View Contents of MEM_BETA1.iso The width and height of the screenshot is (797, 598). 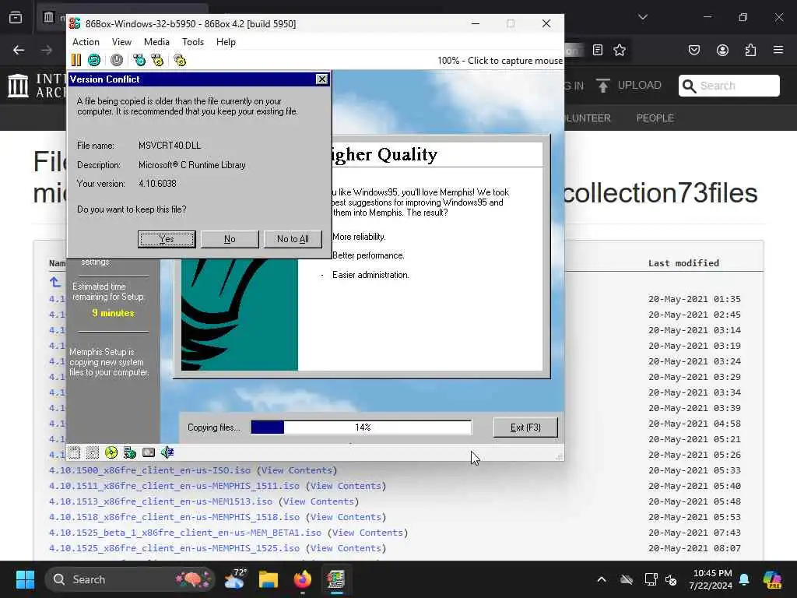367,533
